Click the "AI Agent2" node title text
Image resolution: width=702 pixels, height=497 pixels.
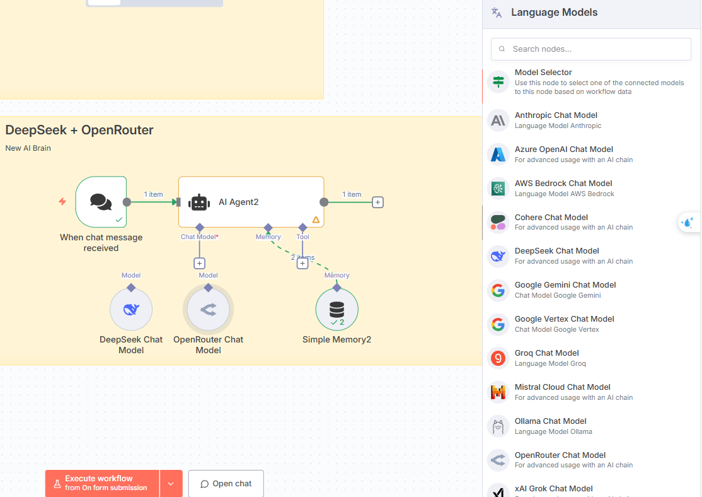[x=239, y=202]
